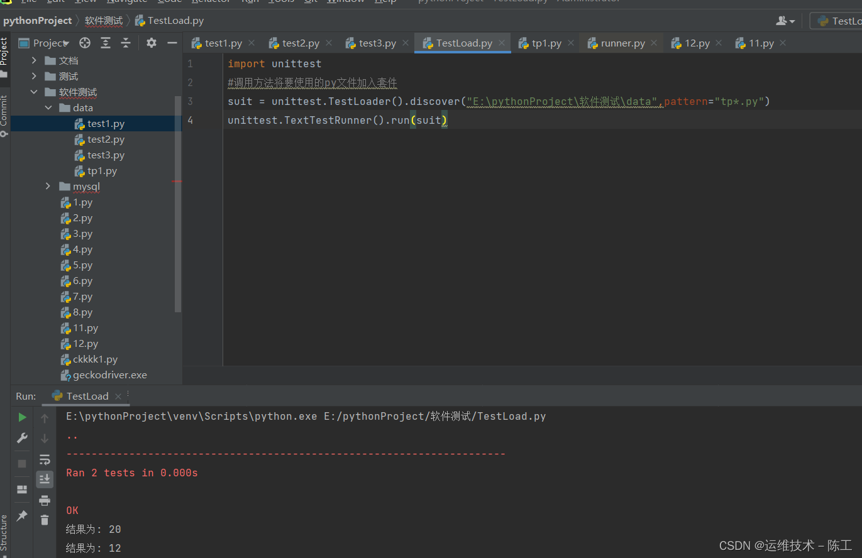Image resolution: width=862 pixels, height=558 pixels.
Task: Stop the running process square icon
Action: [22, 464]
